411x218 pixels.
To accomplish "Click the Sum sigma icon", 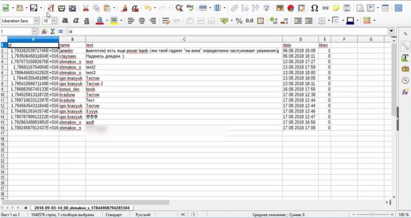I will [53, 31].
